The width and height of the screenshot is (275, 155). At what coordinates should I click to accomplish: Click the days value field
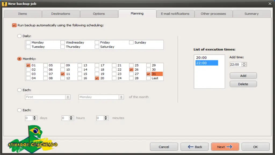point(29,118)
